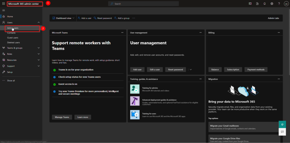Click Microsoft 365 admin center title
Screen dimensions: 290x143
[24, 4]
